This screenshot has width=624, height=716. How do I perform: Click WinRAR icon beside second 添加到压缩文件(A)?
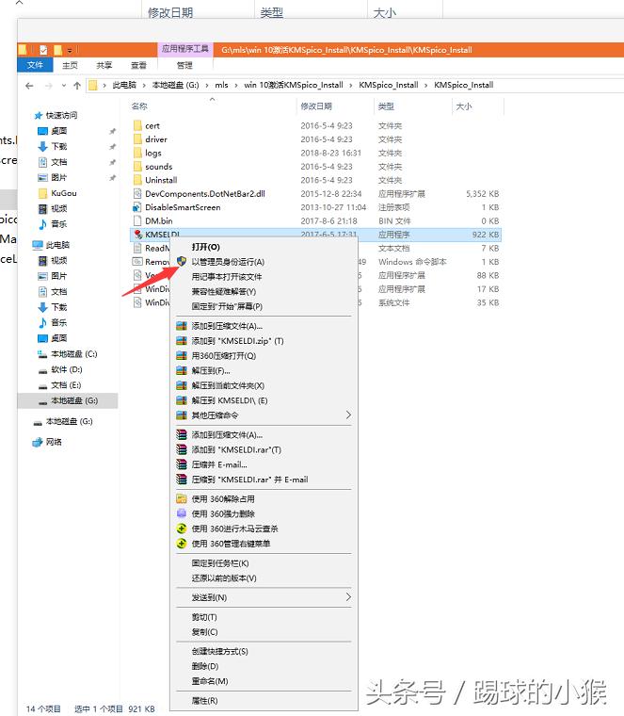[182, 434]
